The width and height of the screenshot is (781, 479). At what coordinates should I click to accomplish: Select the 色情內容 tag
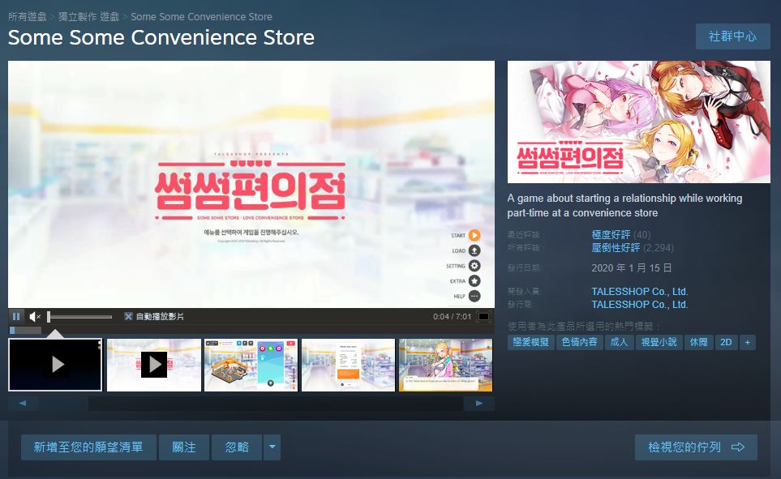coord(580,342)
